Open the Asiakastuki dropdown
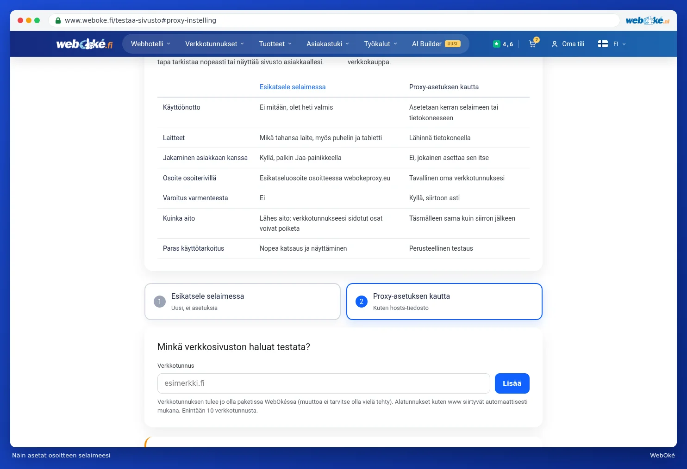The image size is (687, 469). tap(328, 44)
